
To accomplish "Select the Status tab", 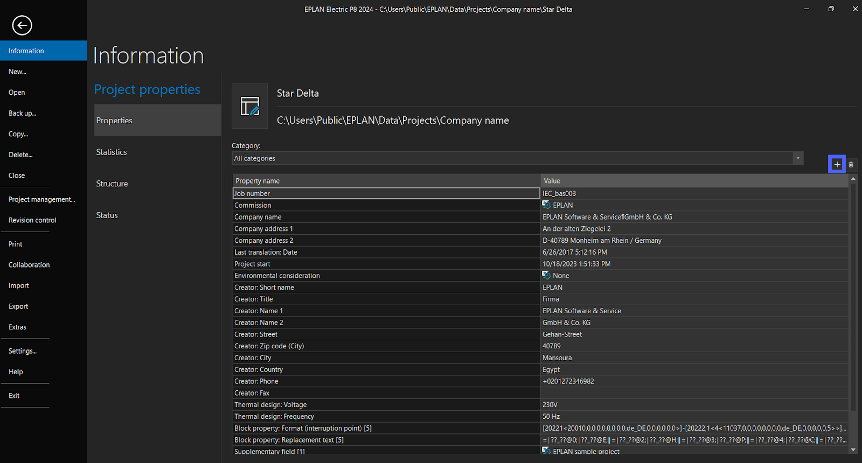I will click(107, 215).
